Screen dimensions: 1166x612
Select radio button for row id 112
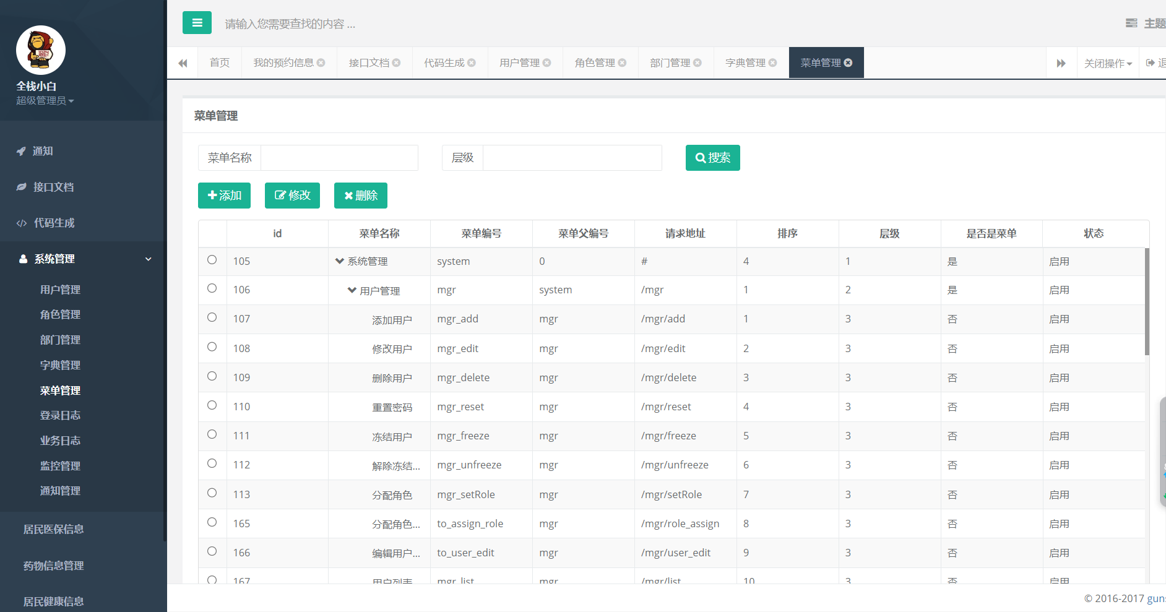point(212,463)
